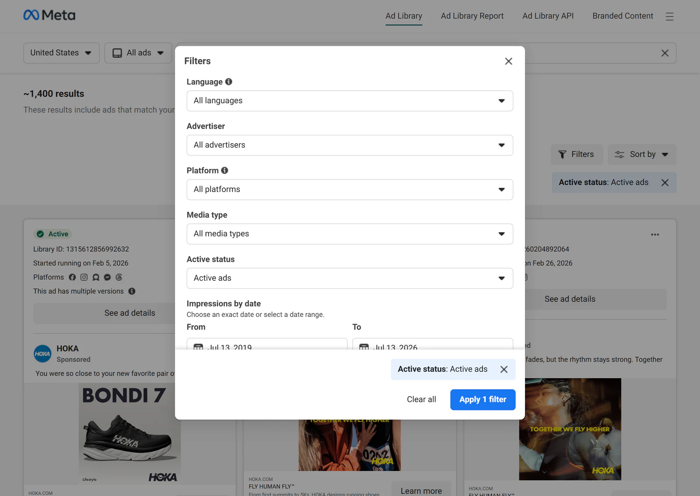The height and width of the screenshot is (496, 700).
Task: Click Library ID 1315612856992632 text
Action: pyautogui.click(x=81, y=249)
